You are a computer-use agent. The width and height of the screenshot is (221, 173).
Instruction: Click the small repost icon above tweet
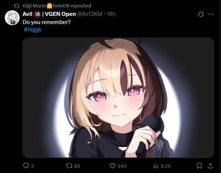coord(17,6)
